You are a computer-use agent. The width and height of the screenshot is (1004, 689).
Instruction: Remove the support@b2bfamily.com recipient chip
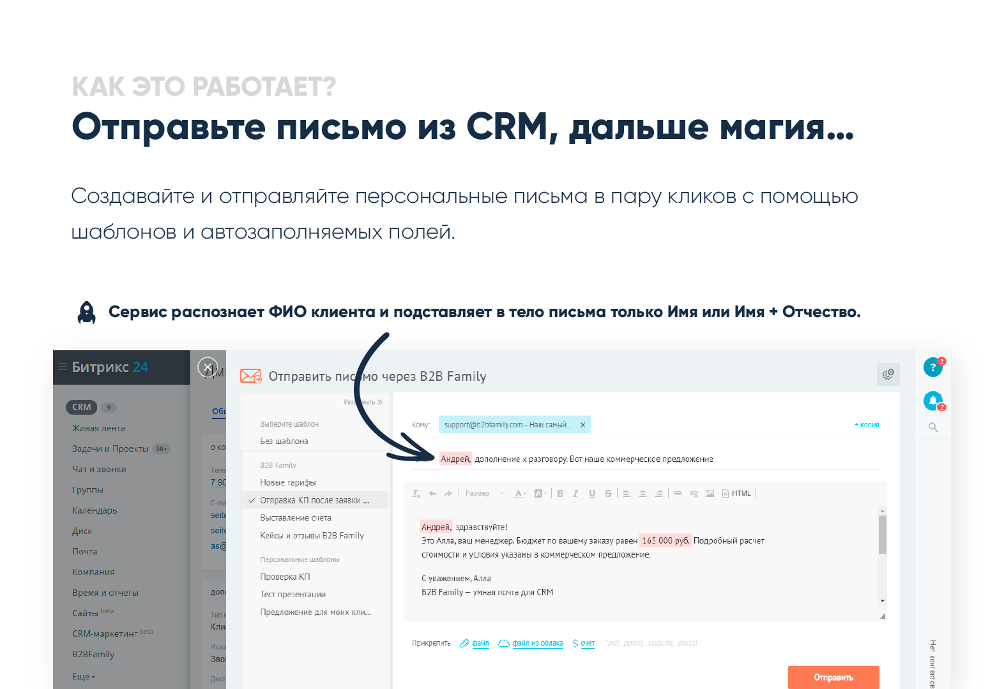582,425
